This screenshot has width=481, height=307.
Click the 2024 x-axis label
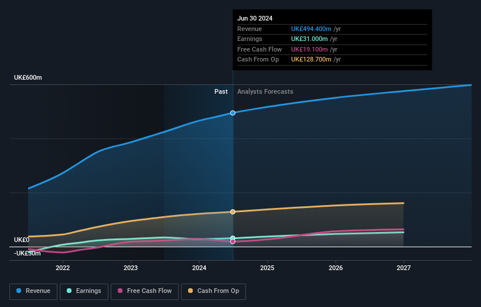coord(199,268)
